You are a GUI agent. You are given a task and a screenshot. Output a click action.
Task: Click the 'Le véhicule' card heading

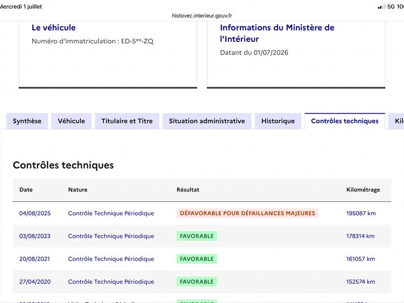54,28
